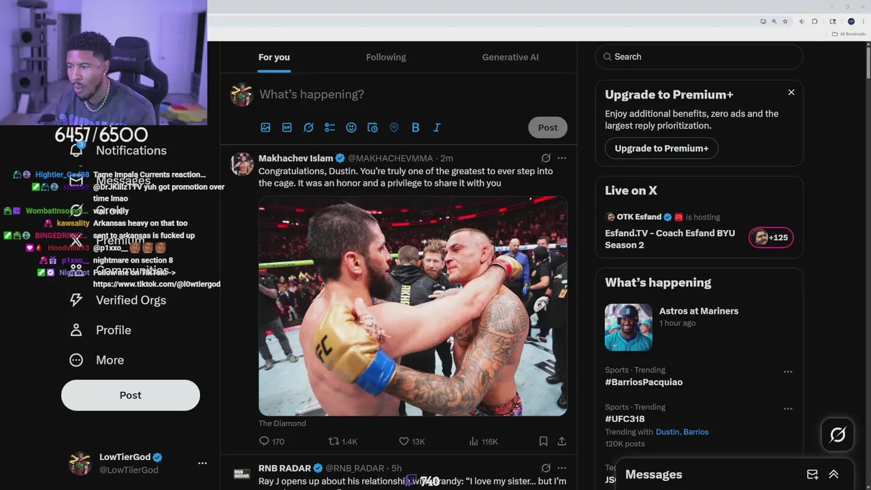Toggle italic text formatting in composer
Image resolution: width=871 pixels, height=490 pixels.
click(x=437, y=127)
